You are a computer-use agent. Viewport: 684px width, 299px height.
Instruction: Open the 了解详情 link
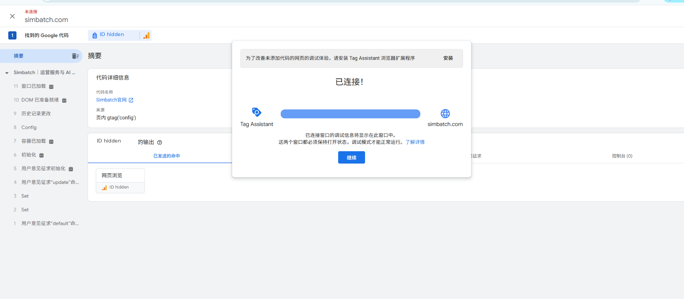[x=415, y=142]
